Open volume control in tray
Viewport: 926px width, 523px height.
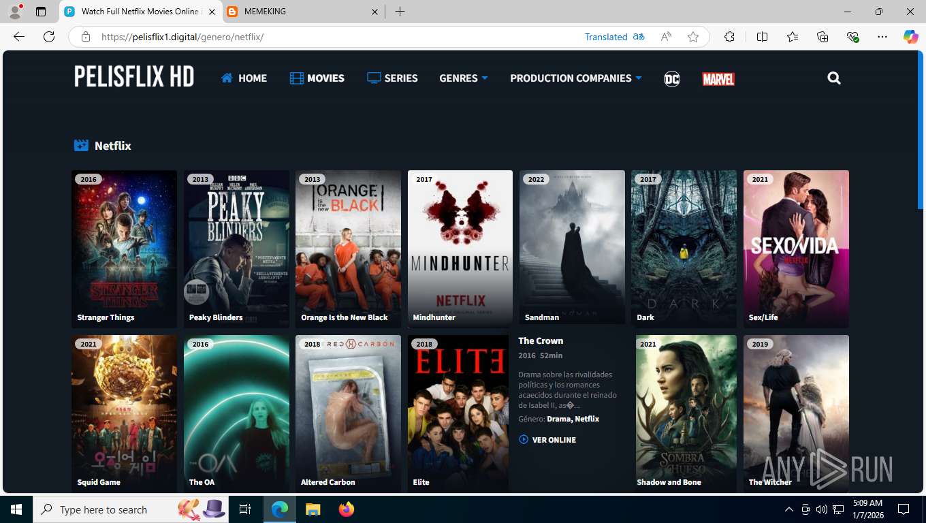point(822,509)
